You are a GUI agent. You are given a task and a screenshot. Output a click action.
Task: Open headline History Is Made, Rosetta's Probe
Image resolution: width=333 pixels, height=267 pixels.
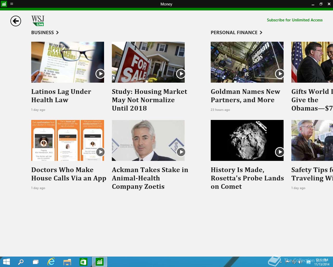point(247,178)
